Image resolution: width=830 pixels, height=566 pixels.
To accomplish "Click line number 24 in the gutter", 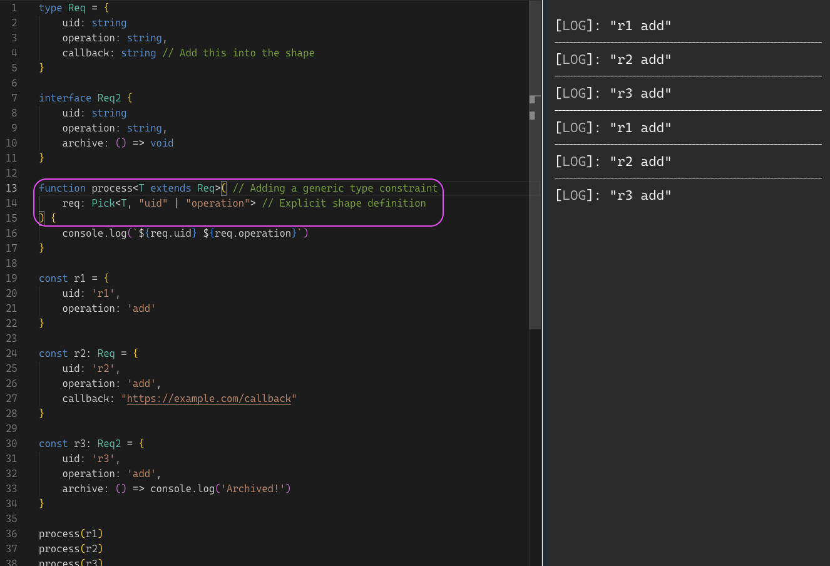I will click(11, 353).
